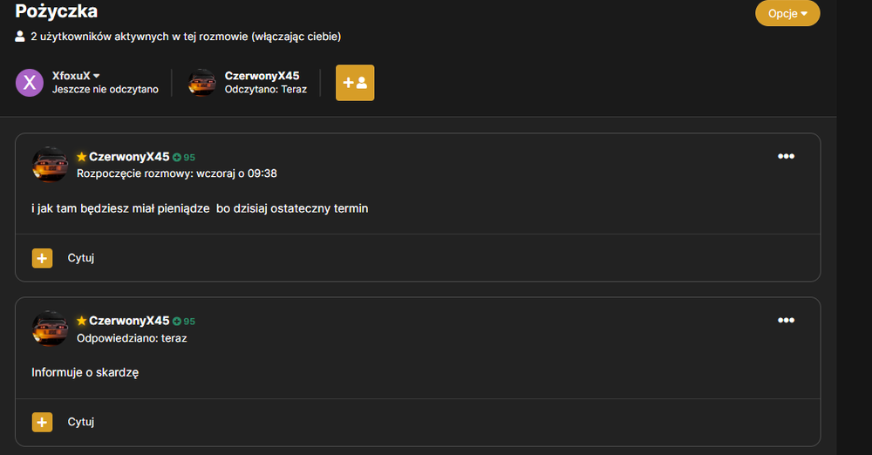
Task: Click CzerwonyX45 author name on second message
Action: (129, 321)
